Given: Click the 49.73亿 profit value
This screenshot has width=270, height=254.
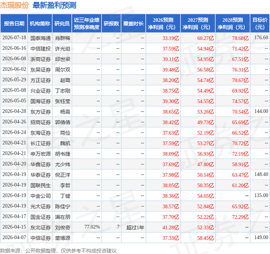Looking at the screenshot, I should (x=206, y=122).
